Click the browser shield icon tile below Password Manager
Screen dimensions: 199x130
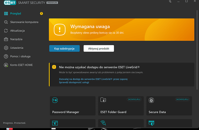(55, 123)
